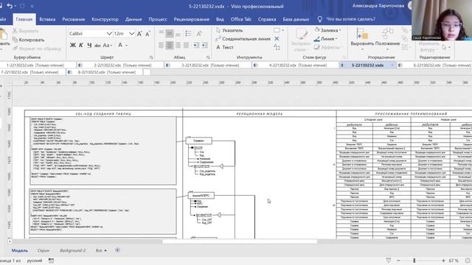Open the Office Tab ribbon tab
This screenshot has width=472, height=265.
coord(241,19)
